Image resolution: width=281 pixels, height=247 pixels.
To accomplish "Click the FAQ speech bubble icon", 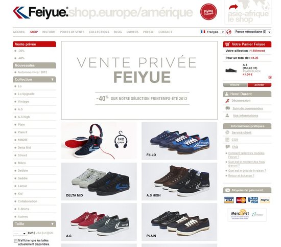I will tap(227, 147).
